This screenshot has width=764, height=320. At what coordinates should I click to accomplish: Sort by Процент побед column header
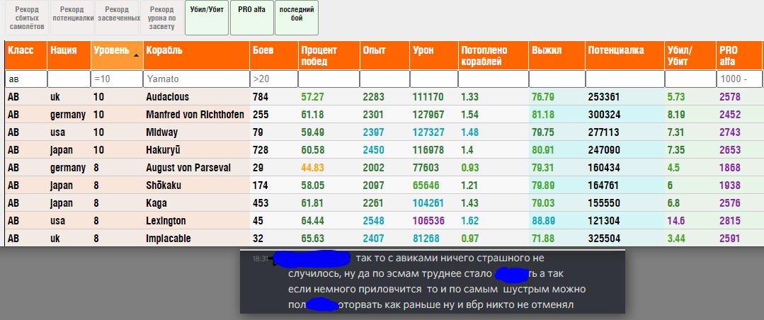click(x=328, y=55)
